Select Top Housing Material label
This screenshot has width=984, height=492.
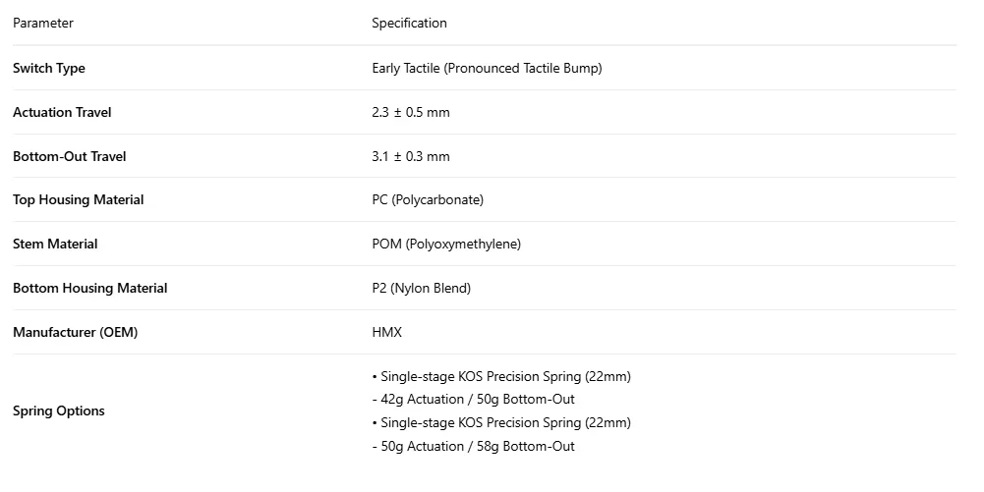(x=79, y=200)
